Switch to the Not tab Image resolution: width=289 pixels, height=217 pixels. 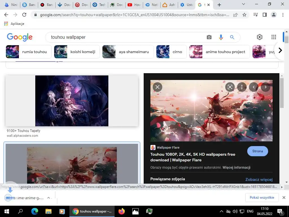(x=152, y=5)
